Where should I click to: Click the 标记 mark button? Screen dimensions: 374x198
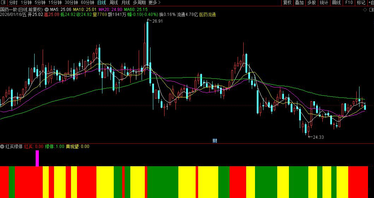click(x=361, y=3)
